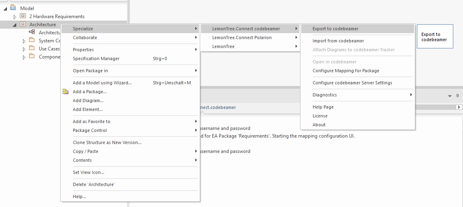The width and height of the screenshot is (463, 207).
Task: Click the 2 Hardware Requirements package icon
Action: [x=22, y=16]
